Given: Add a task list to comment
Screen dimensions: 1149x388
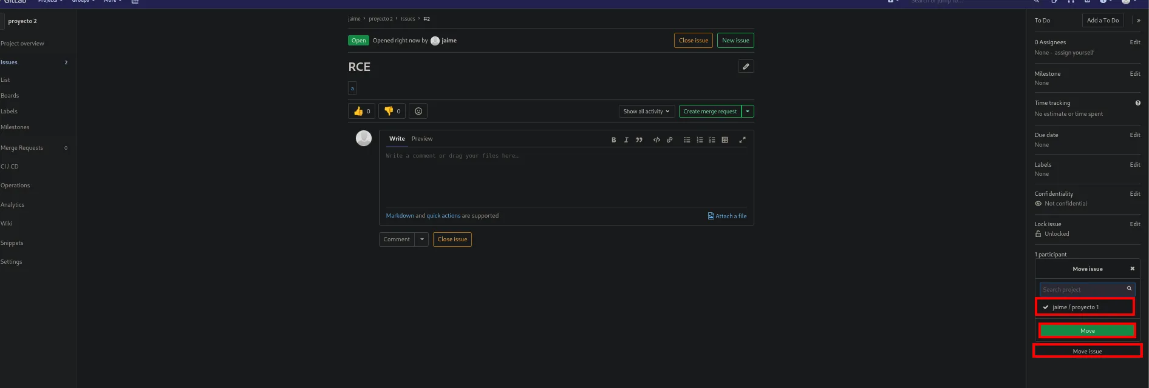Looking at the screenshot, I should (712, 140).
